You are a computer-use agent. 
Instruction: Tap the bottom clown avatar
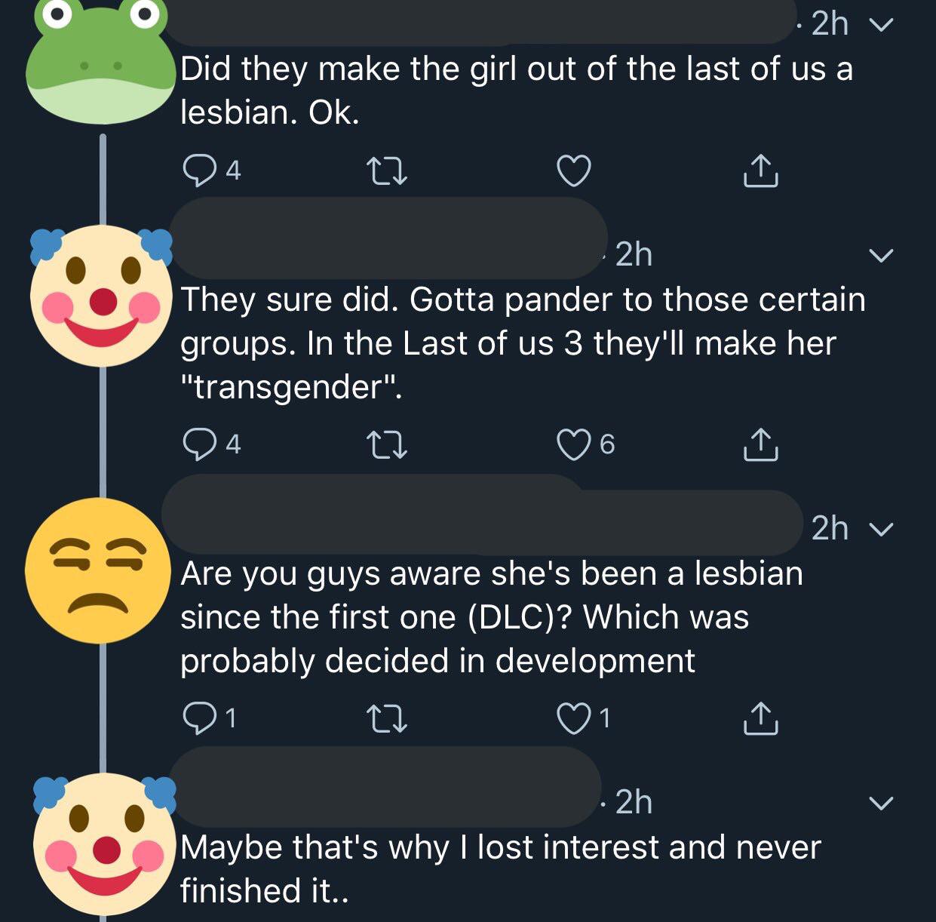point(103,844)
